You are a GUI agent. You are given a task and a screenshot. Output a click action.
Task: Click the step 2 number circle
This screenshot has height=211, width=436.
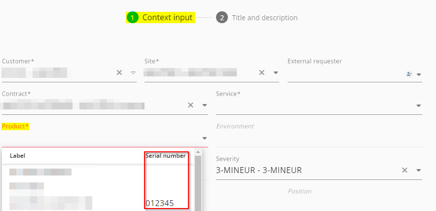point(221,18)
